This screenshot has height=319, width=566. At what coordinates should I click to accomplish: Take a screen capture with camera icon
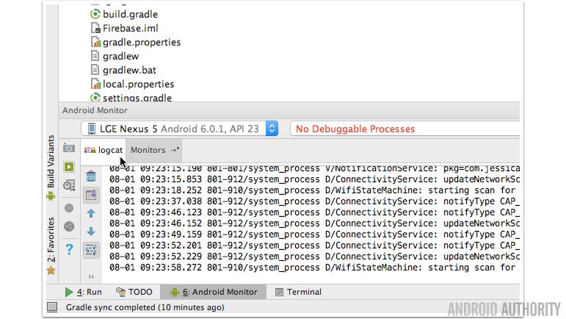69,148
